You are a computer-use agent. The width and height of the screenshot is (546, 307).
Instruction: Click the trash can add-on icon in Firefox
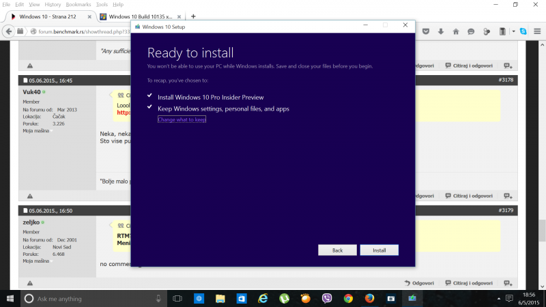(502, 31)
